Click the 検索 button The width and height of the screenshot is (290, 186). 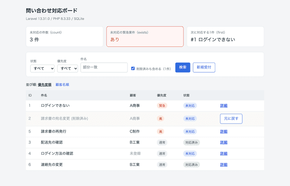click(183, 67)
